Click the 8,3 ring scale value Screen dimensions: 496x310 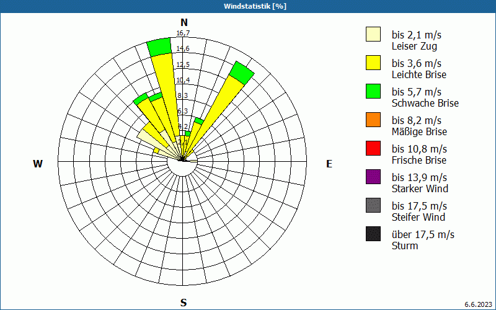coord(183,95)
